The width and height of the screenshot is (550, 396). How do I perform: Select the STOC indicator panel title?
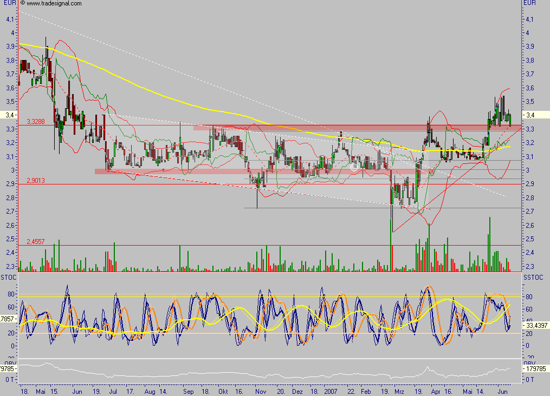tap(9, 278)
